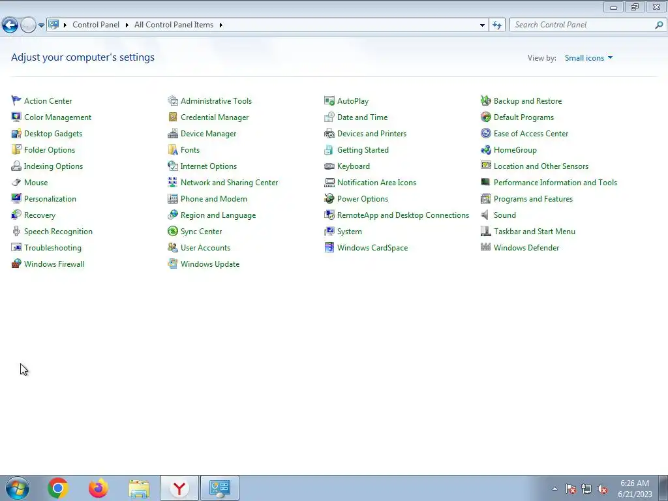Open Performance Information and Tools link
The image size is (668, 501).
[555, 183]
